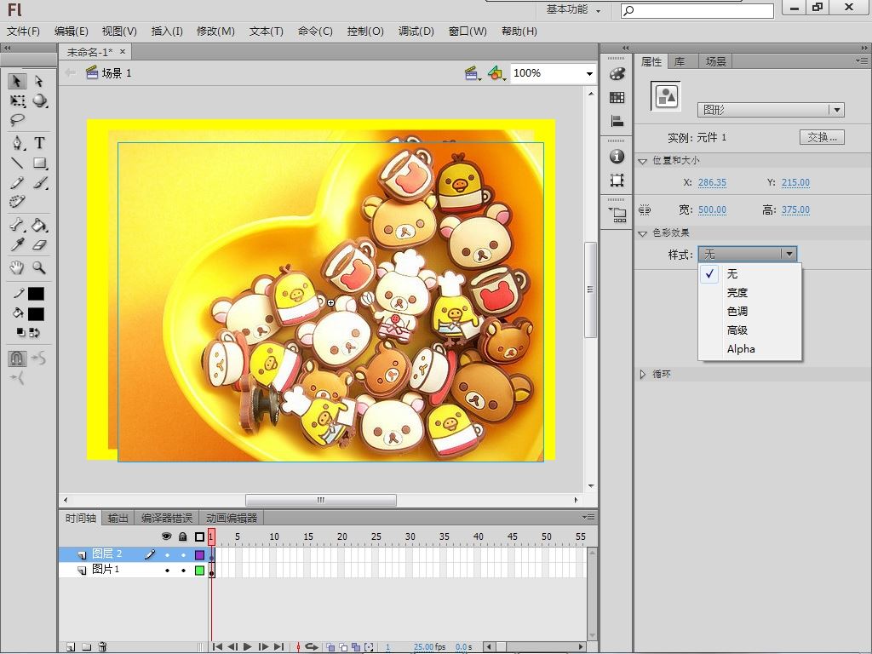Select the Pencil tool
Viewport: 872px width, 654px height.
pos(17,182)
